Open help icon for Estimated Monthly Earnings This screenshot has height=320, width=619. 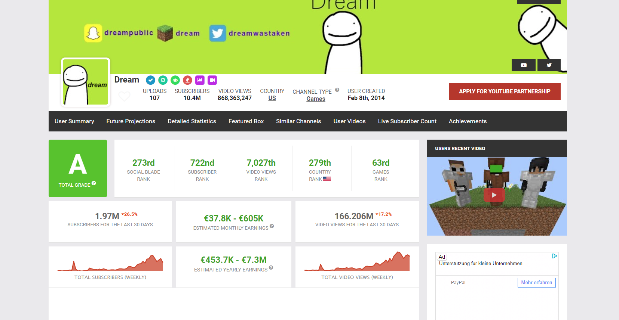272,226
